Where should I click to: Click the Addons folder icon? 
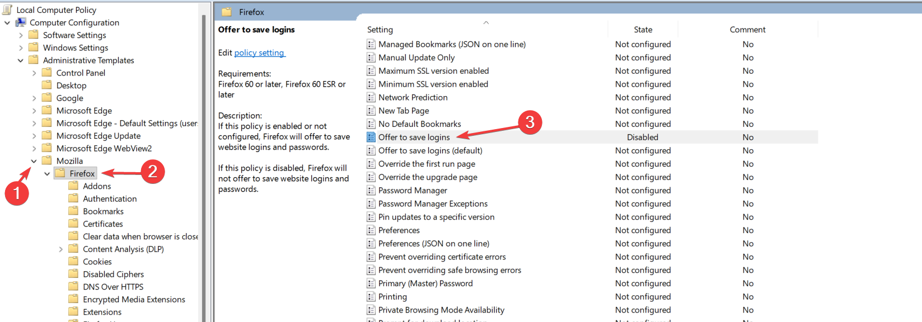point(73,186)
